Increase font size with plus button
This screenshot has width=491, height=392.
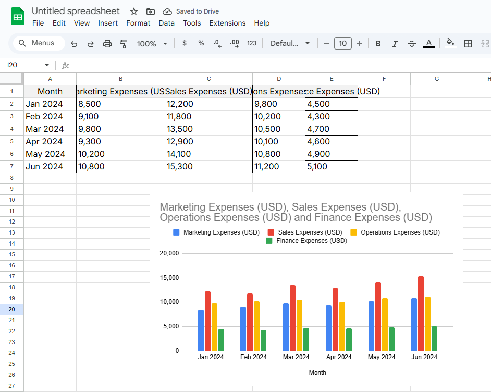(x=360, y=43)
